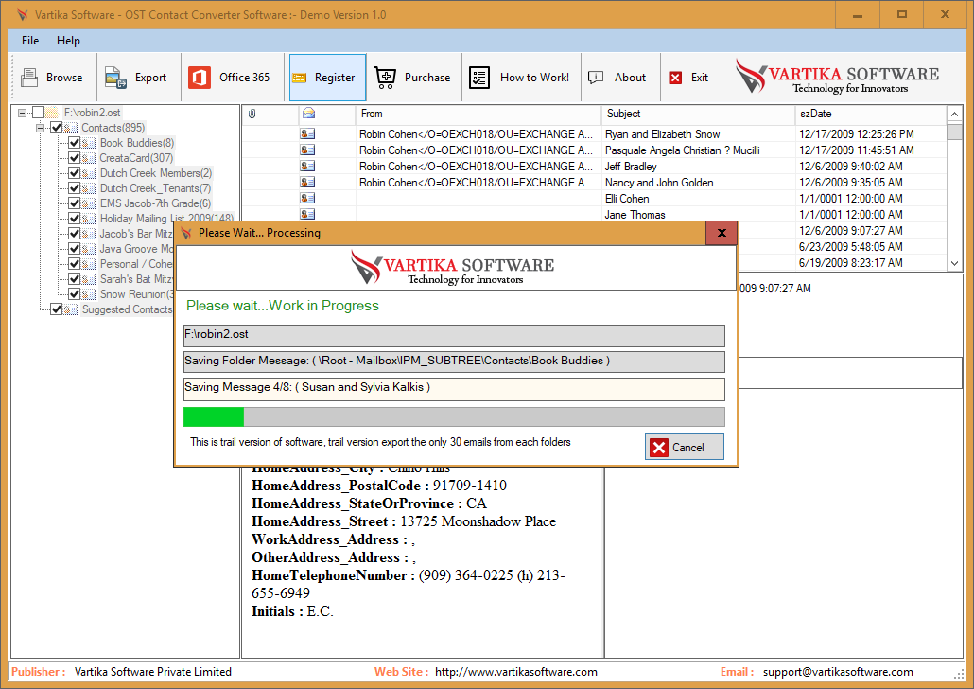Select the Personal / Cohen tree folder

coord(136,264)
